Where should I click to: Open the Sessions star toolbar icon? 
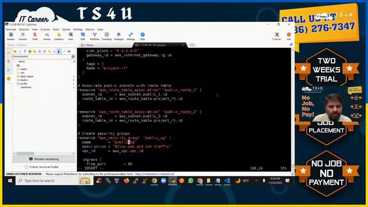tap(59, 36)
